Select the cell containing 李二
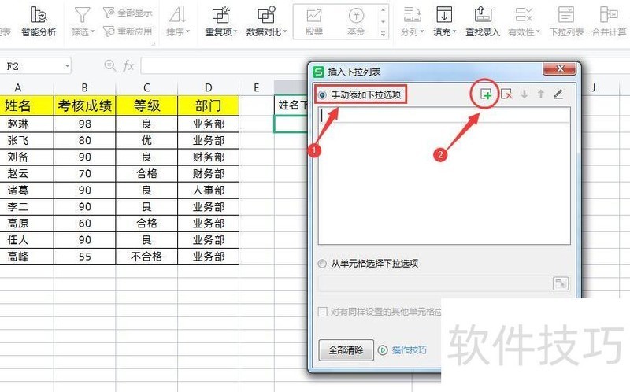 [x=27, y=206]
